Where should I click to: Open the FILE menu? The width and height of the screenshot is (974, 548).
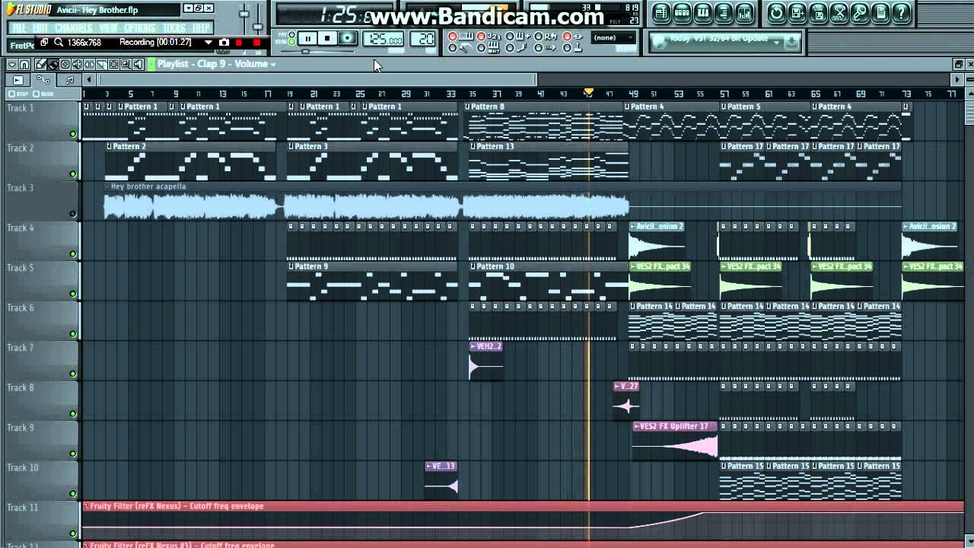click(19, 28)
